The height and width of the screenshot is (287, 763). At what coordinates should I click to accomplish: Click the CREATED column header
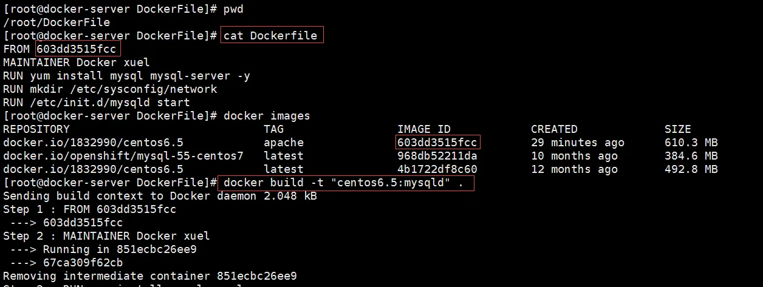tap(554, 129)
